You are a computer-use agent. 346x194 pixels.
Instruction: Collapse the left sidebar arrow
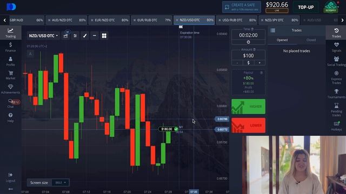pos(10,189)
